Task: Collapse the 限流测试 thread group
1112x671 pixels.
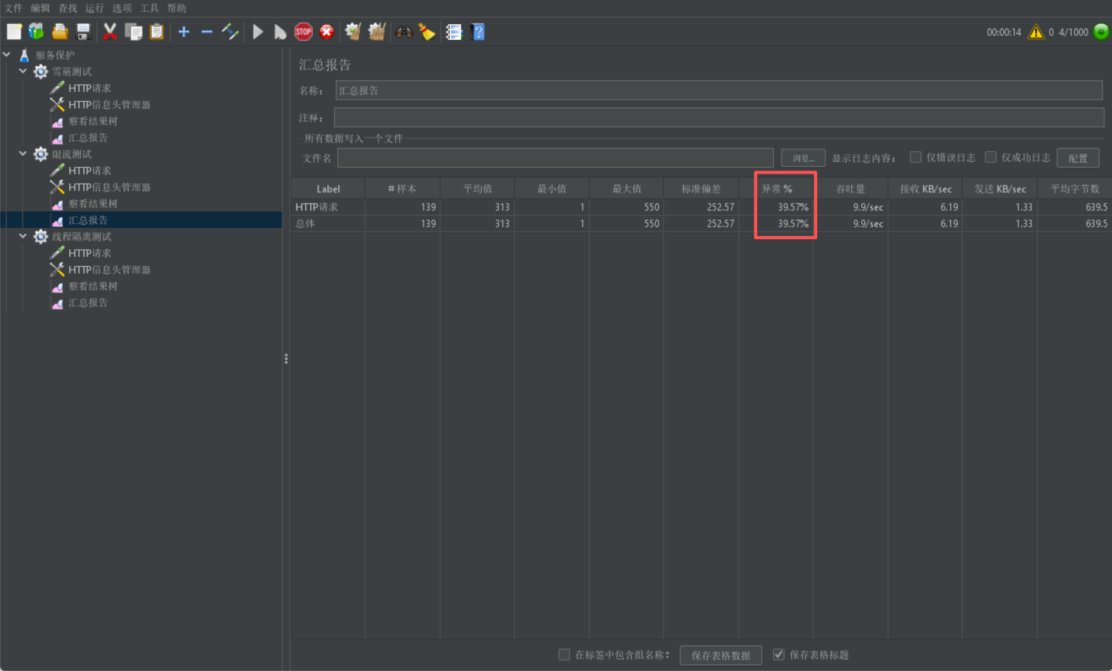Action: (23, 154)
